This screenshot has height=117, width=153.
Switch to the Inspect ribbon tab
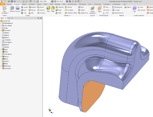39,4
